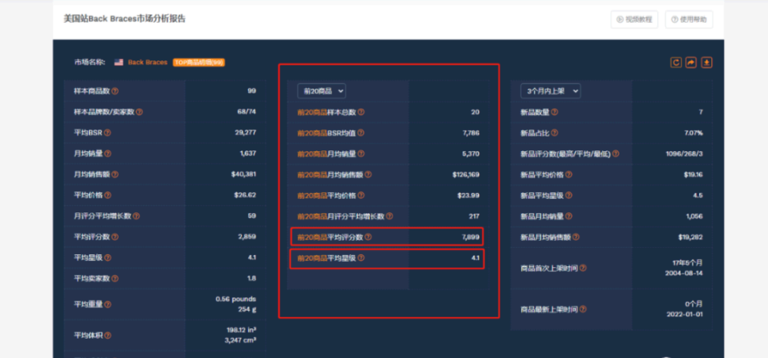Viewport: 768px width, 358px height.
Task: Click the 市场名称 label
Action: [89, 62]
